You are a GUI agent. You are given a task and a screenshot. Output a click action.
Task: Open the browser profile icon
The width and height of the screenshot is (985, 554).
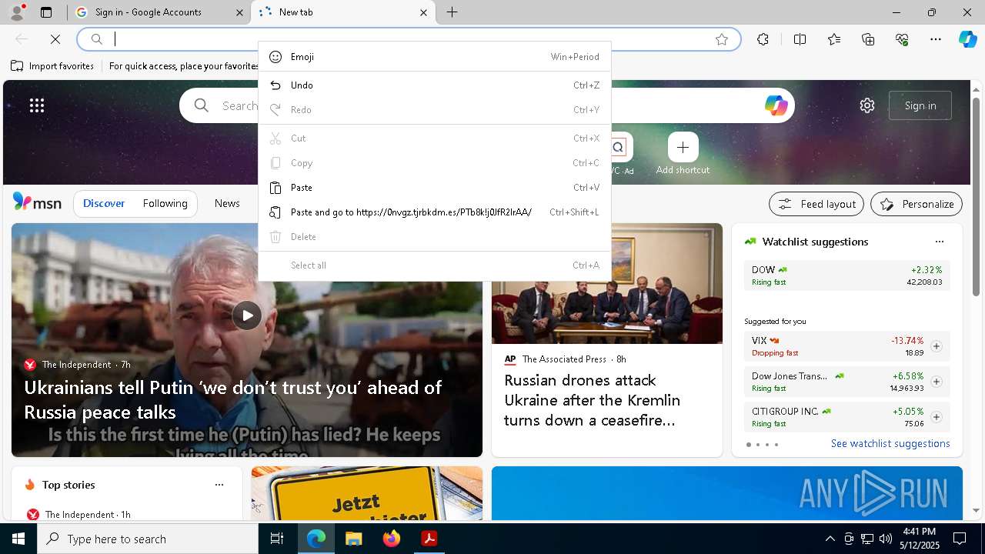pyautogui.click(x=17, y=12)
